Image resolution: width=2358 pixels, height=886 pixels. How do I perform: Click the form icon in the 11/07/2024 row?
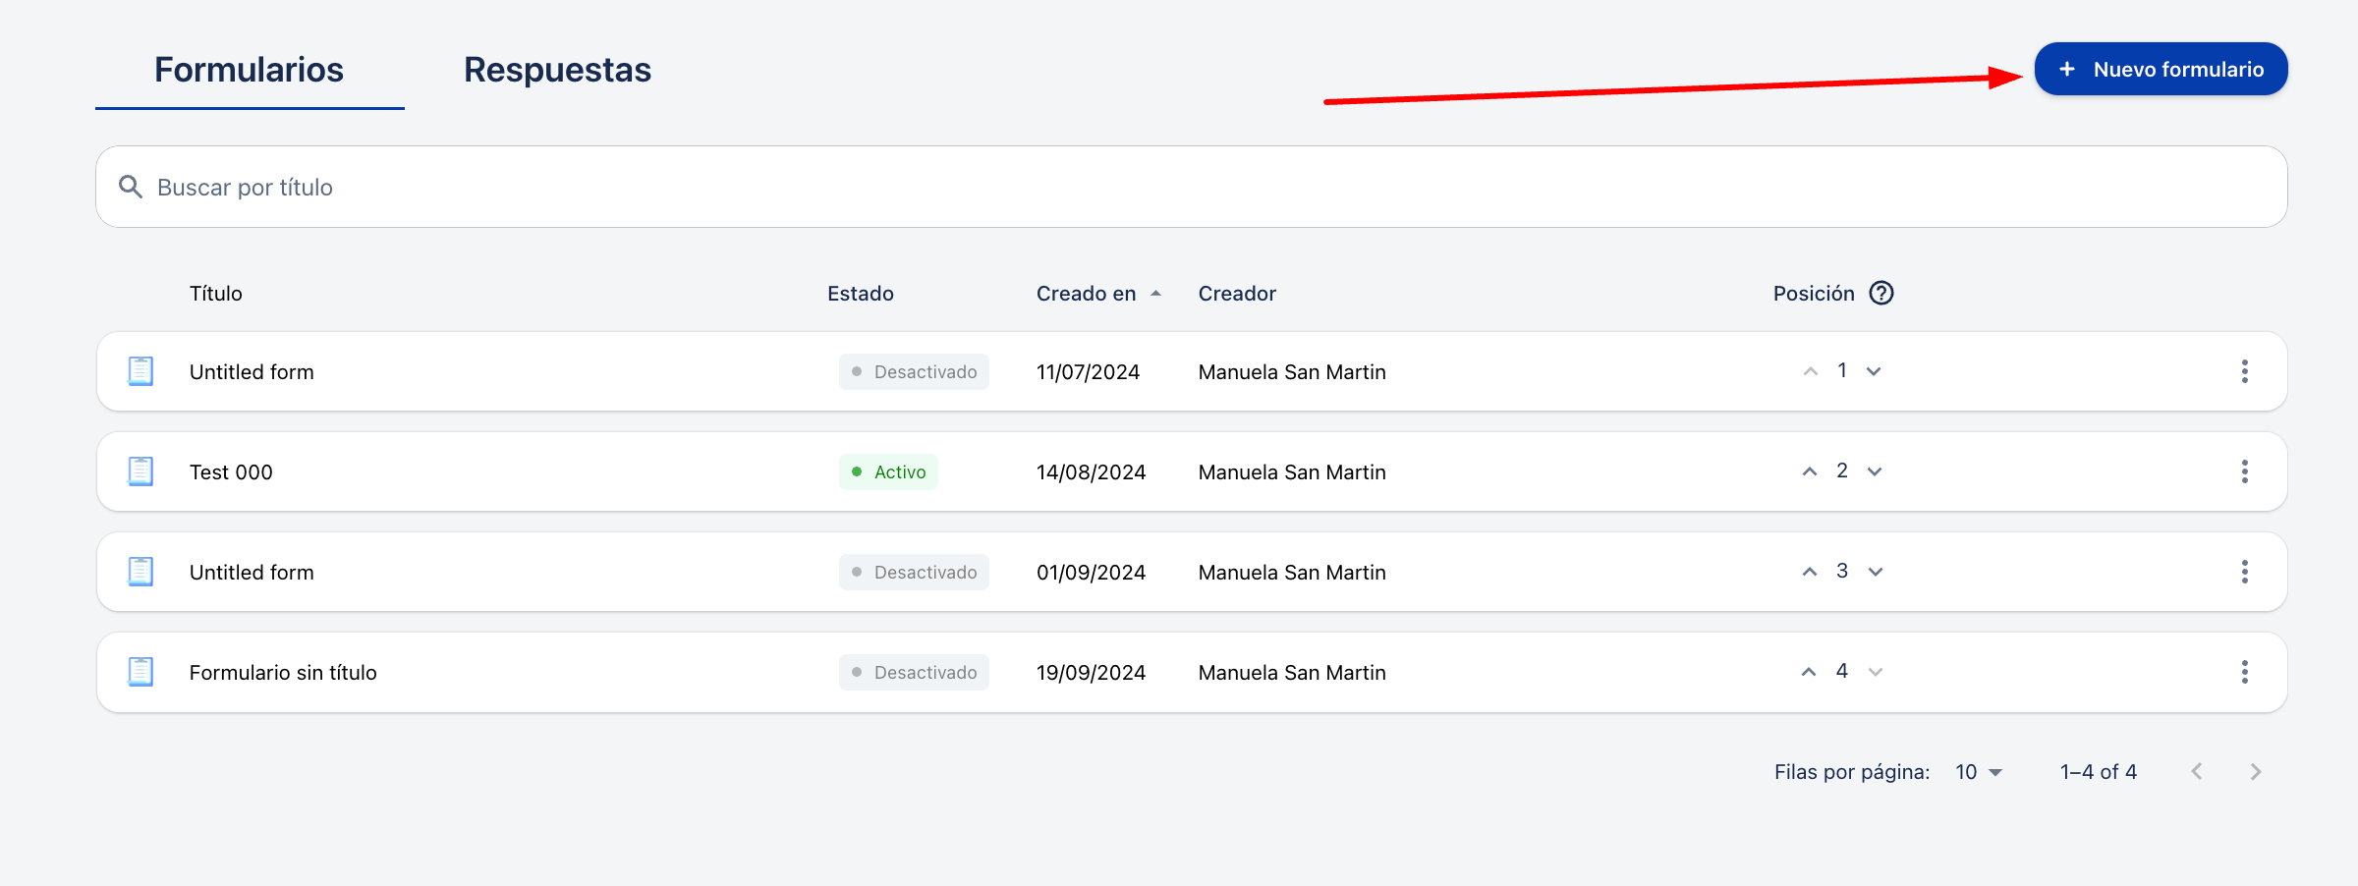[141, 371]
